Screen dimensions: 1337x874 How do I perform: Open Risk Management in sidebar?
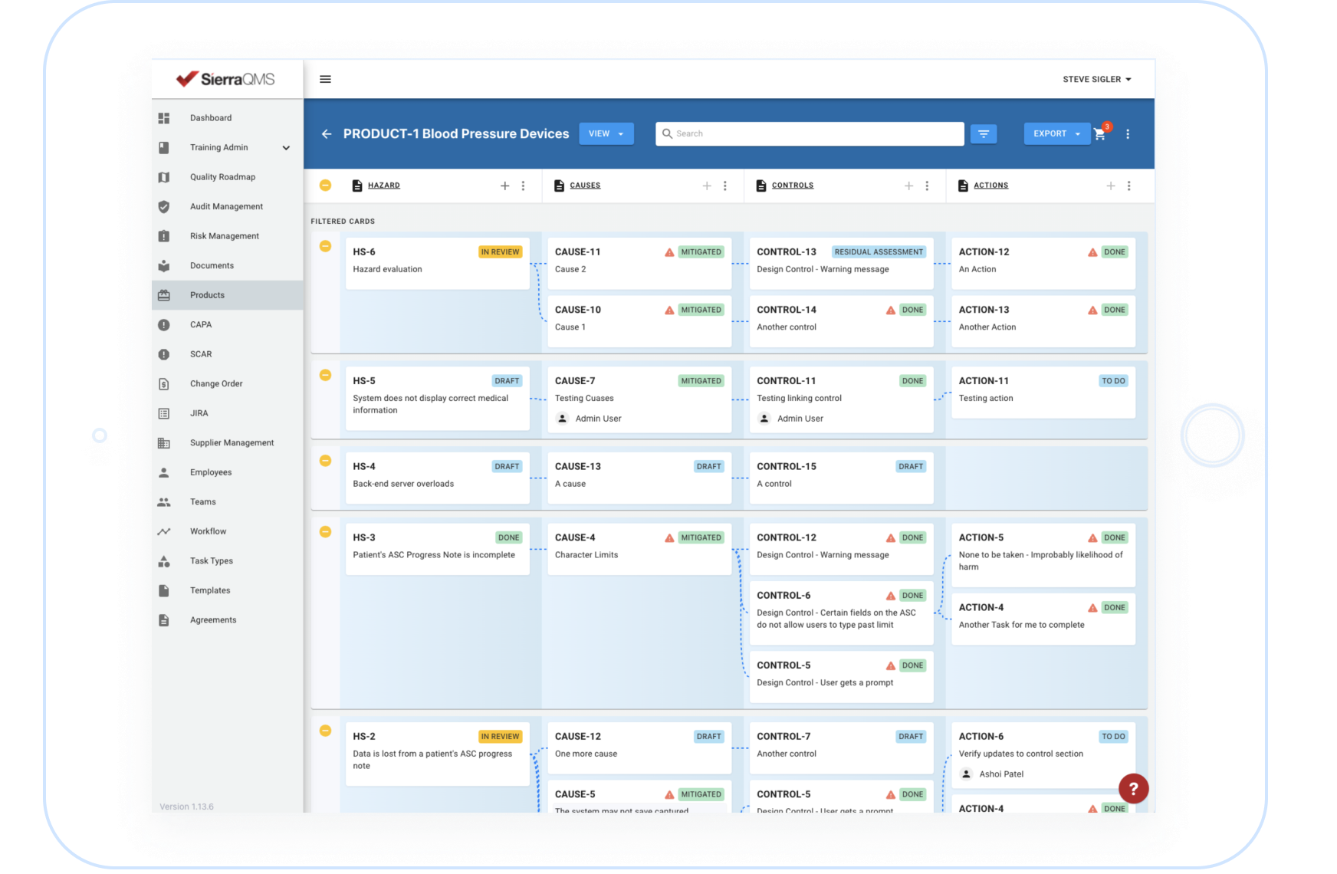coord(227,236)
